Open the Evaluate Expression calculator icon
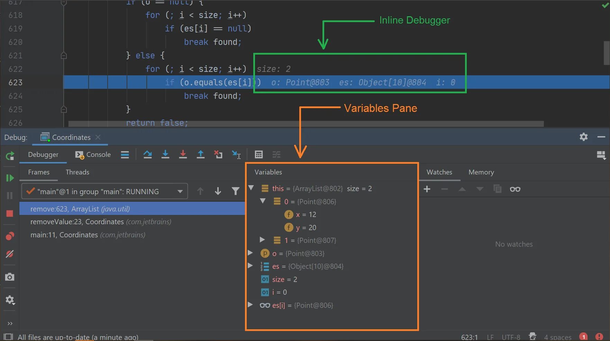The height and width of the screenshot is (341, 610). pos(259,154)
